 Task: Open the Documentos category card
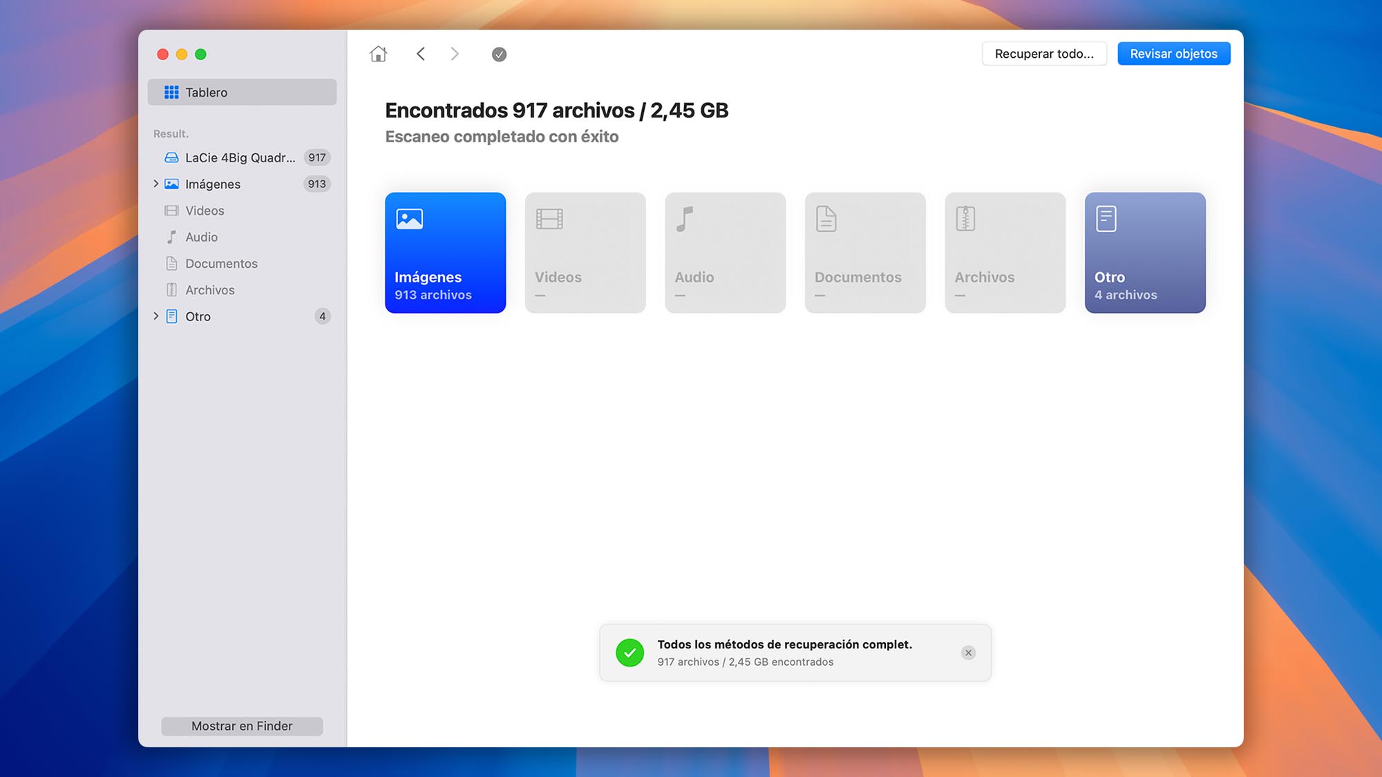pyautogui.click(x=865, y=253)
